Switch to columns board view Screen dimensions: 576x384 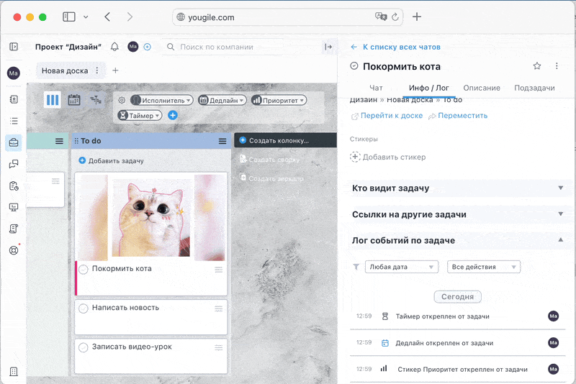53,100
